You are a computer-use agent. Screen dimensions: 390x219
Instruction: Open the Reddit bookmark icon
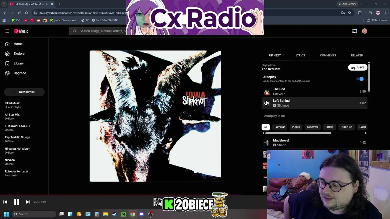click(x=38, y=20)
